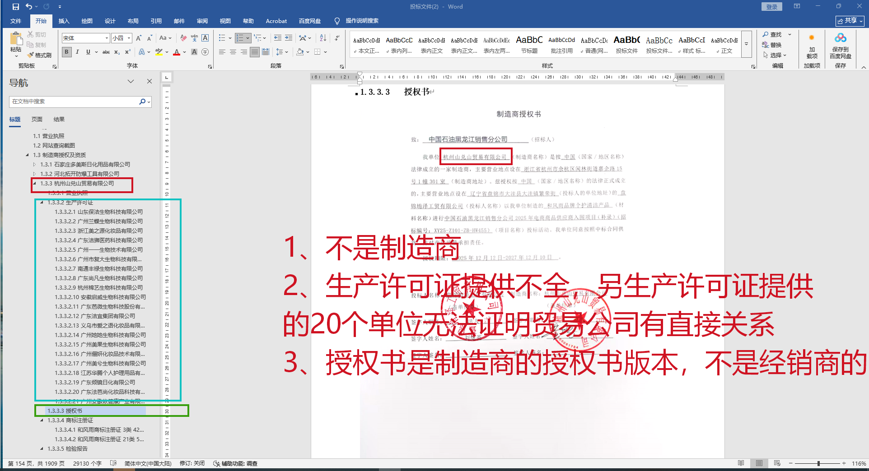
Task: Save the document with the floppy disk icon
Action: tap(16, 7)
